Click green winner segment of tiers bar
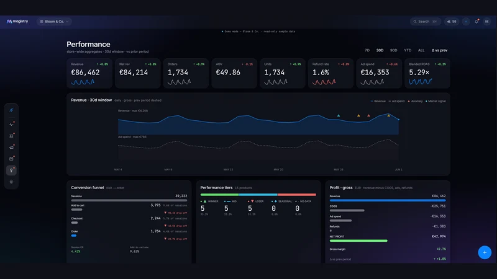 [219, 195]
